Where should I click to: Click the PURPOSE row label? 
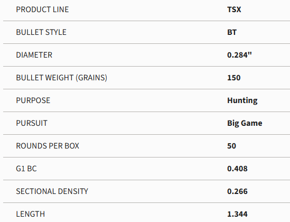[33, 100]
